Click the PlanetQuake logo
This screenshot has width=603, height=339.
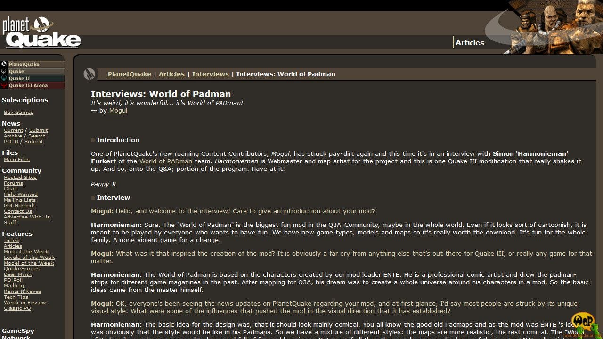[41, 32]
